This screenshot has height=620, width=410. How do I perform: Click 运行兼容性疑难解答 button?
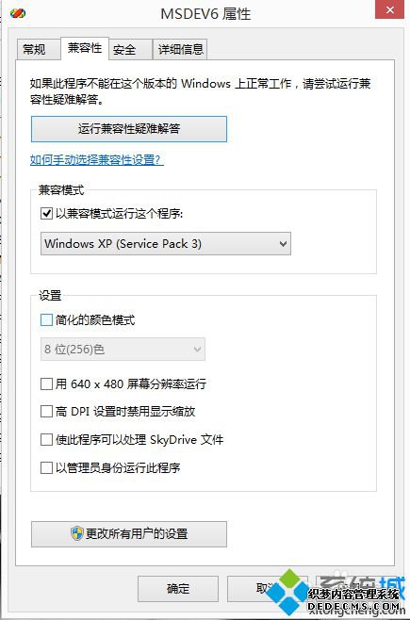pos(129,129)
